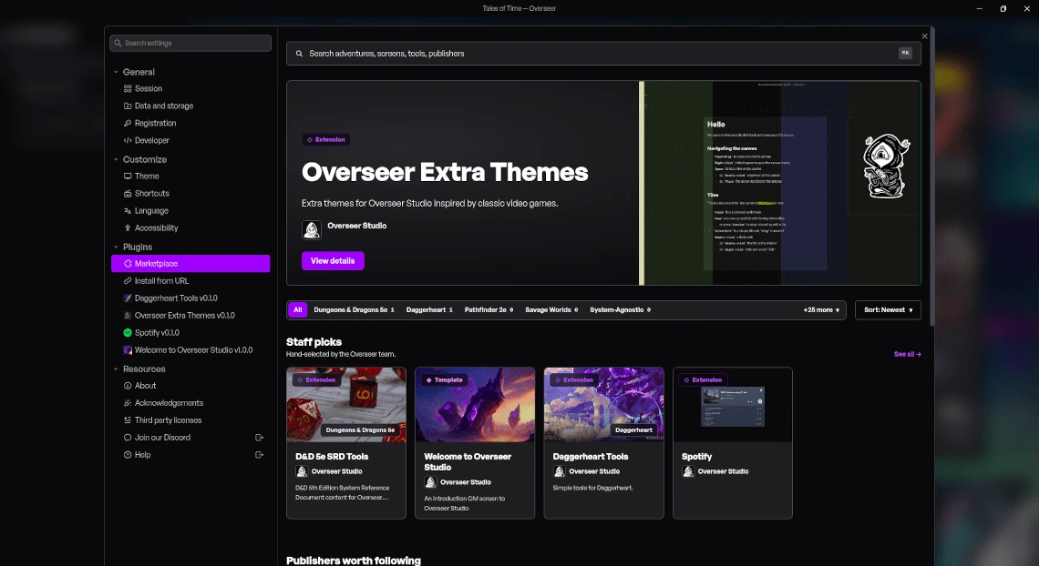
Task: Collapse the General section
Action: (x=116, y=72)
